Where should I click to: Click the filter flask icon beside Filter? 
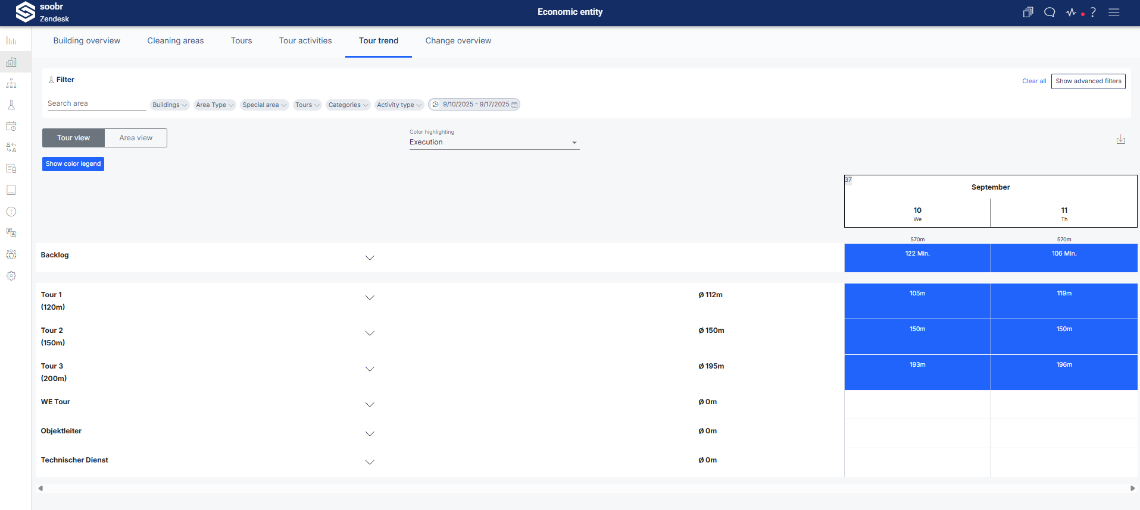[x=51, y=80]
